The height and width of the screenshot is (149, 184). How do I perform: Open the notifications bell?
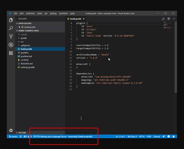point(174,137)
